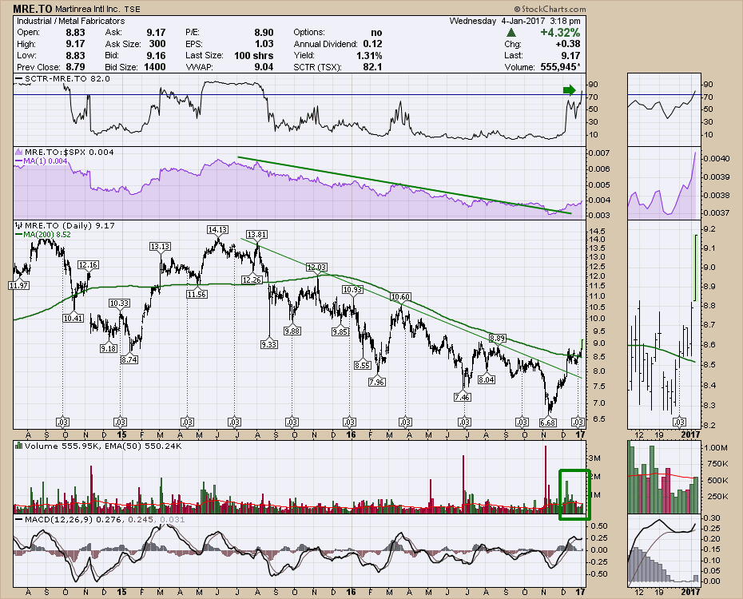Click the EPS 1.03 value
The image size is (743, 599).
click(264, 44)
